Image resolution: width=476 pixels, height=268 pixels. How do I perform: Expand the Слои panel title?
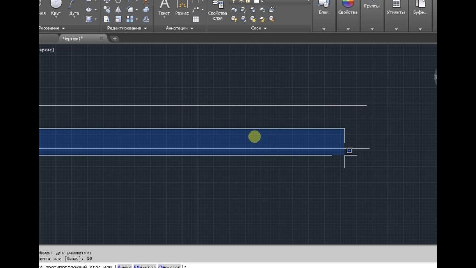[x=259, y=28]
